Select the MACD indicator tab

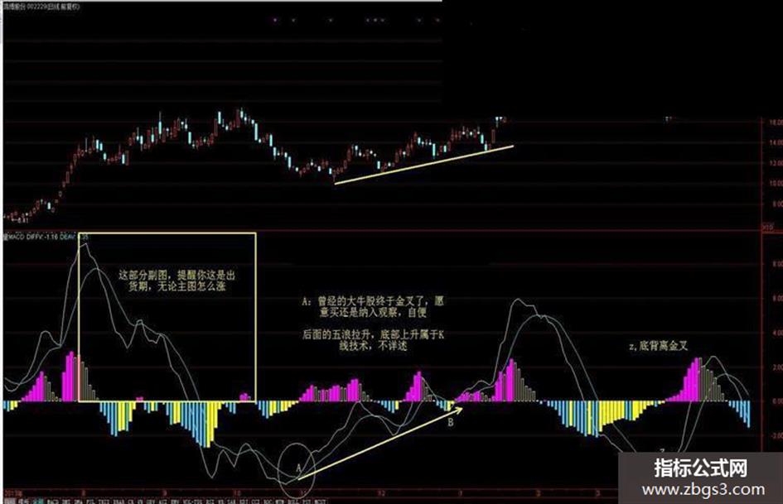point(51,501)
